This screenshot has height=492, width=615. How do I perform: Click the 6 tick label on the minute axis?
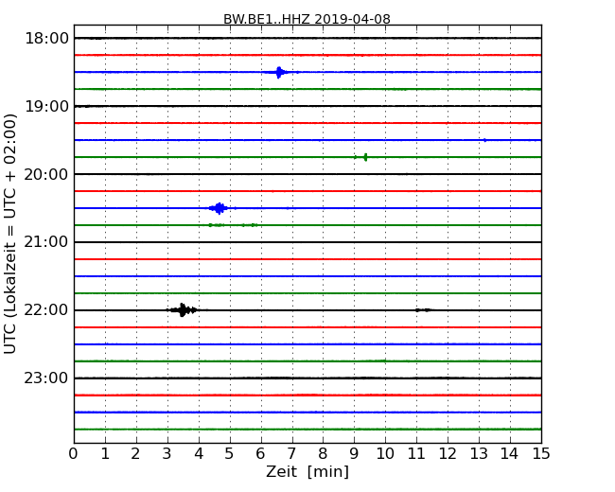pyautogui.click(x=260, y=454)
